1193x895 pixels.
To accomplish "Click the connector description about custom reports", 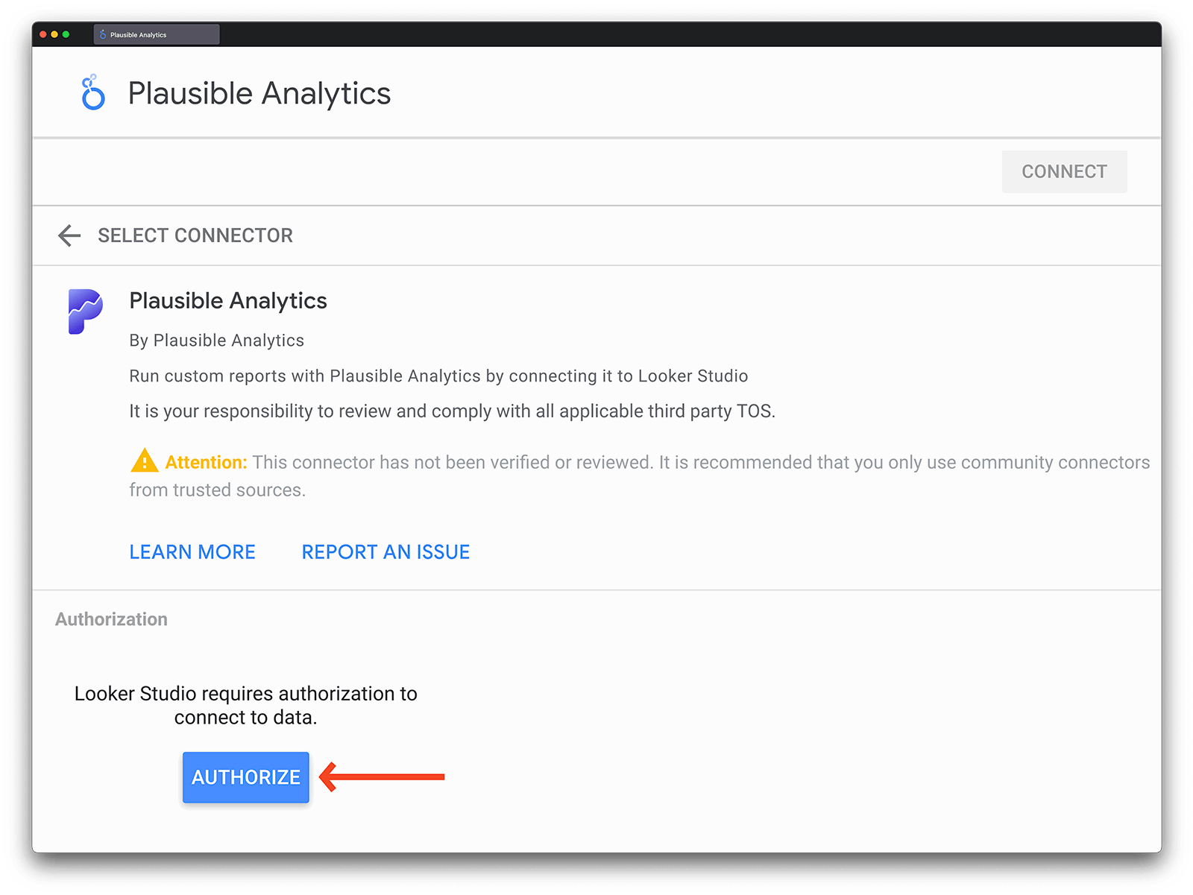I will pos(438,376).
